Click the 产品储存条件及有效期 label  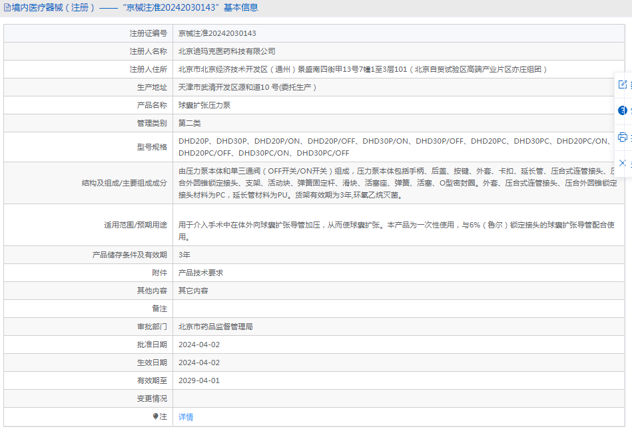click(x=130, y=255)
